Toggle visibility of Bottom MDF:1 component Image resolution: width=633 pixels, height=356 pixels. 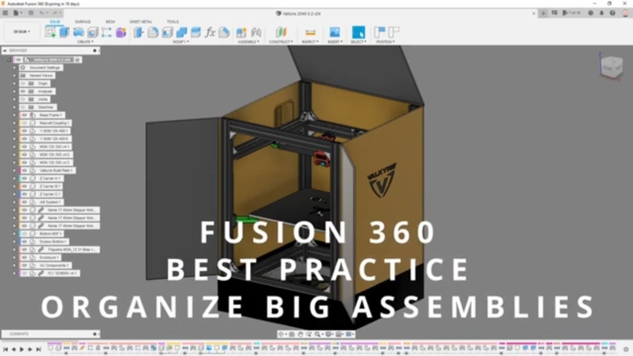(24, 234)
